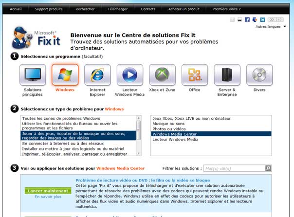Click the problem list scroll down arrow

139,153
